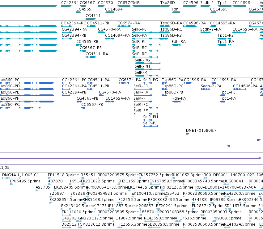Select transcript label 'CG4511-RA'
This screenshot has width=263, height=229.
[97, 54]
